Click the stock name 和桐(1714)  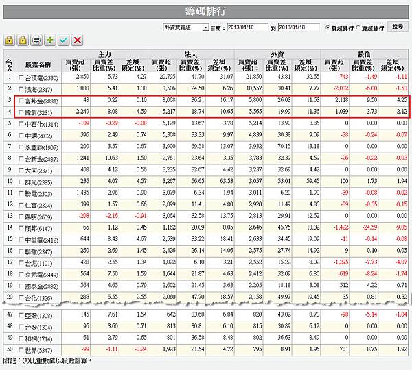(x=38, y=338)
